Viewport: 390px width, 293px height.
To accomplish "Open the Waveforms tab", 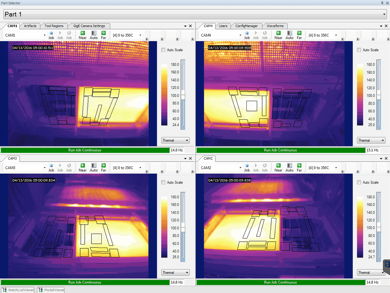I will tap(275, 26).
